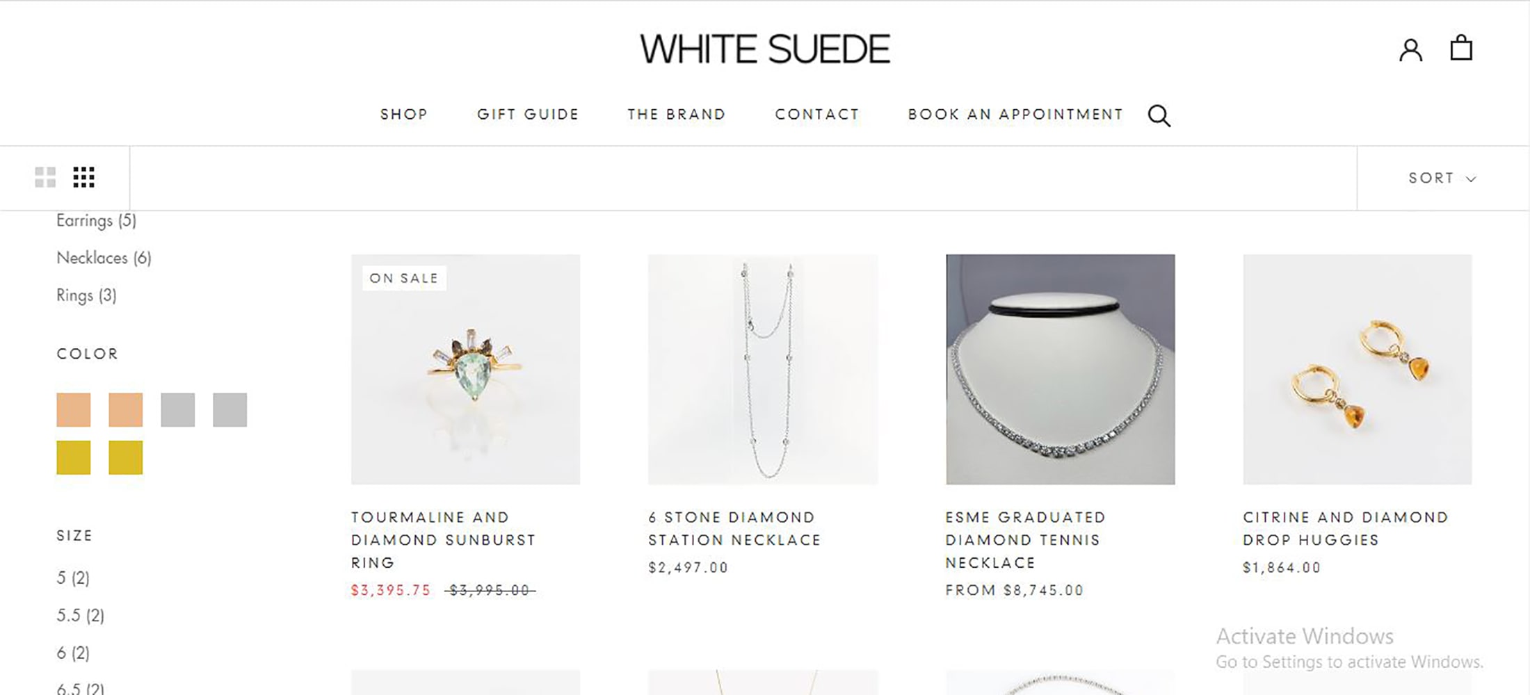Open the Gift Guide menu item
This screenshot has width=1530, height=695.
(528, 114)
